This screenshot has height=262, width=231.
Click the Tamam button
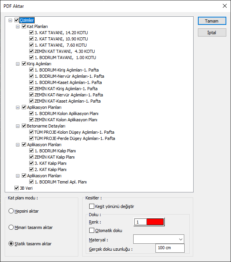(212, 21)
